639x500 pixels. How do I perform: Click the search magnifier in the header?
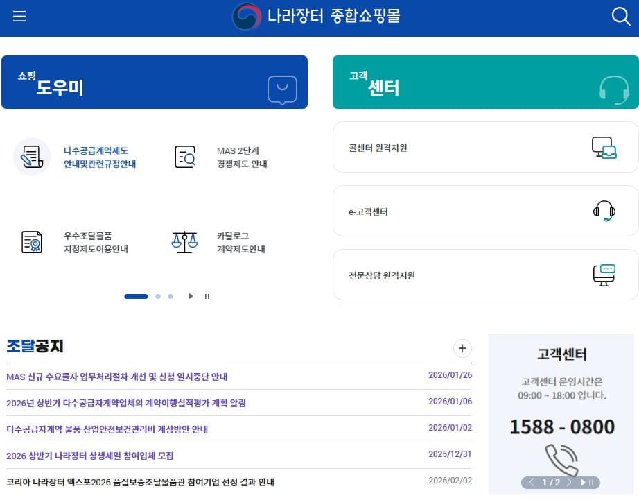621,16
